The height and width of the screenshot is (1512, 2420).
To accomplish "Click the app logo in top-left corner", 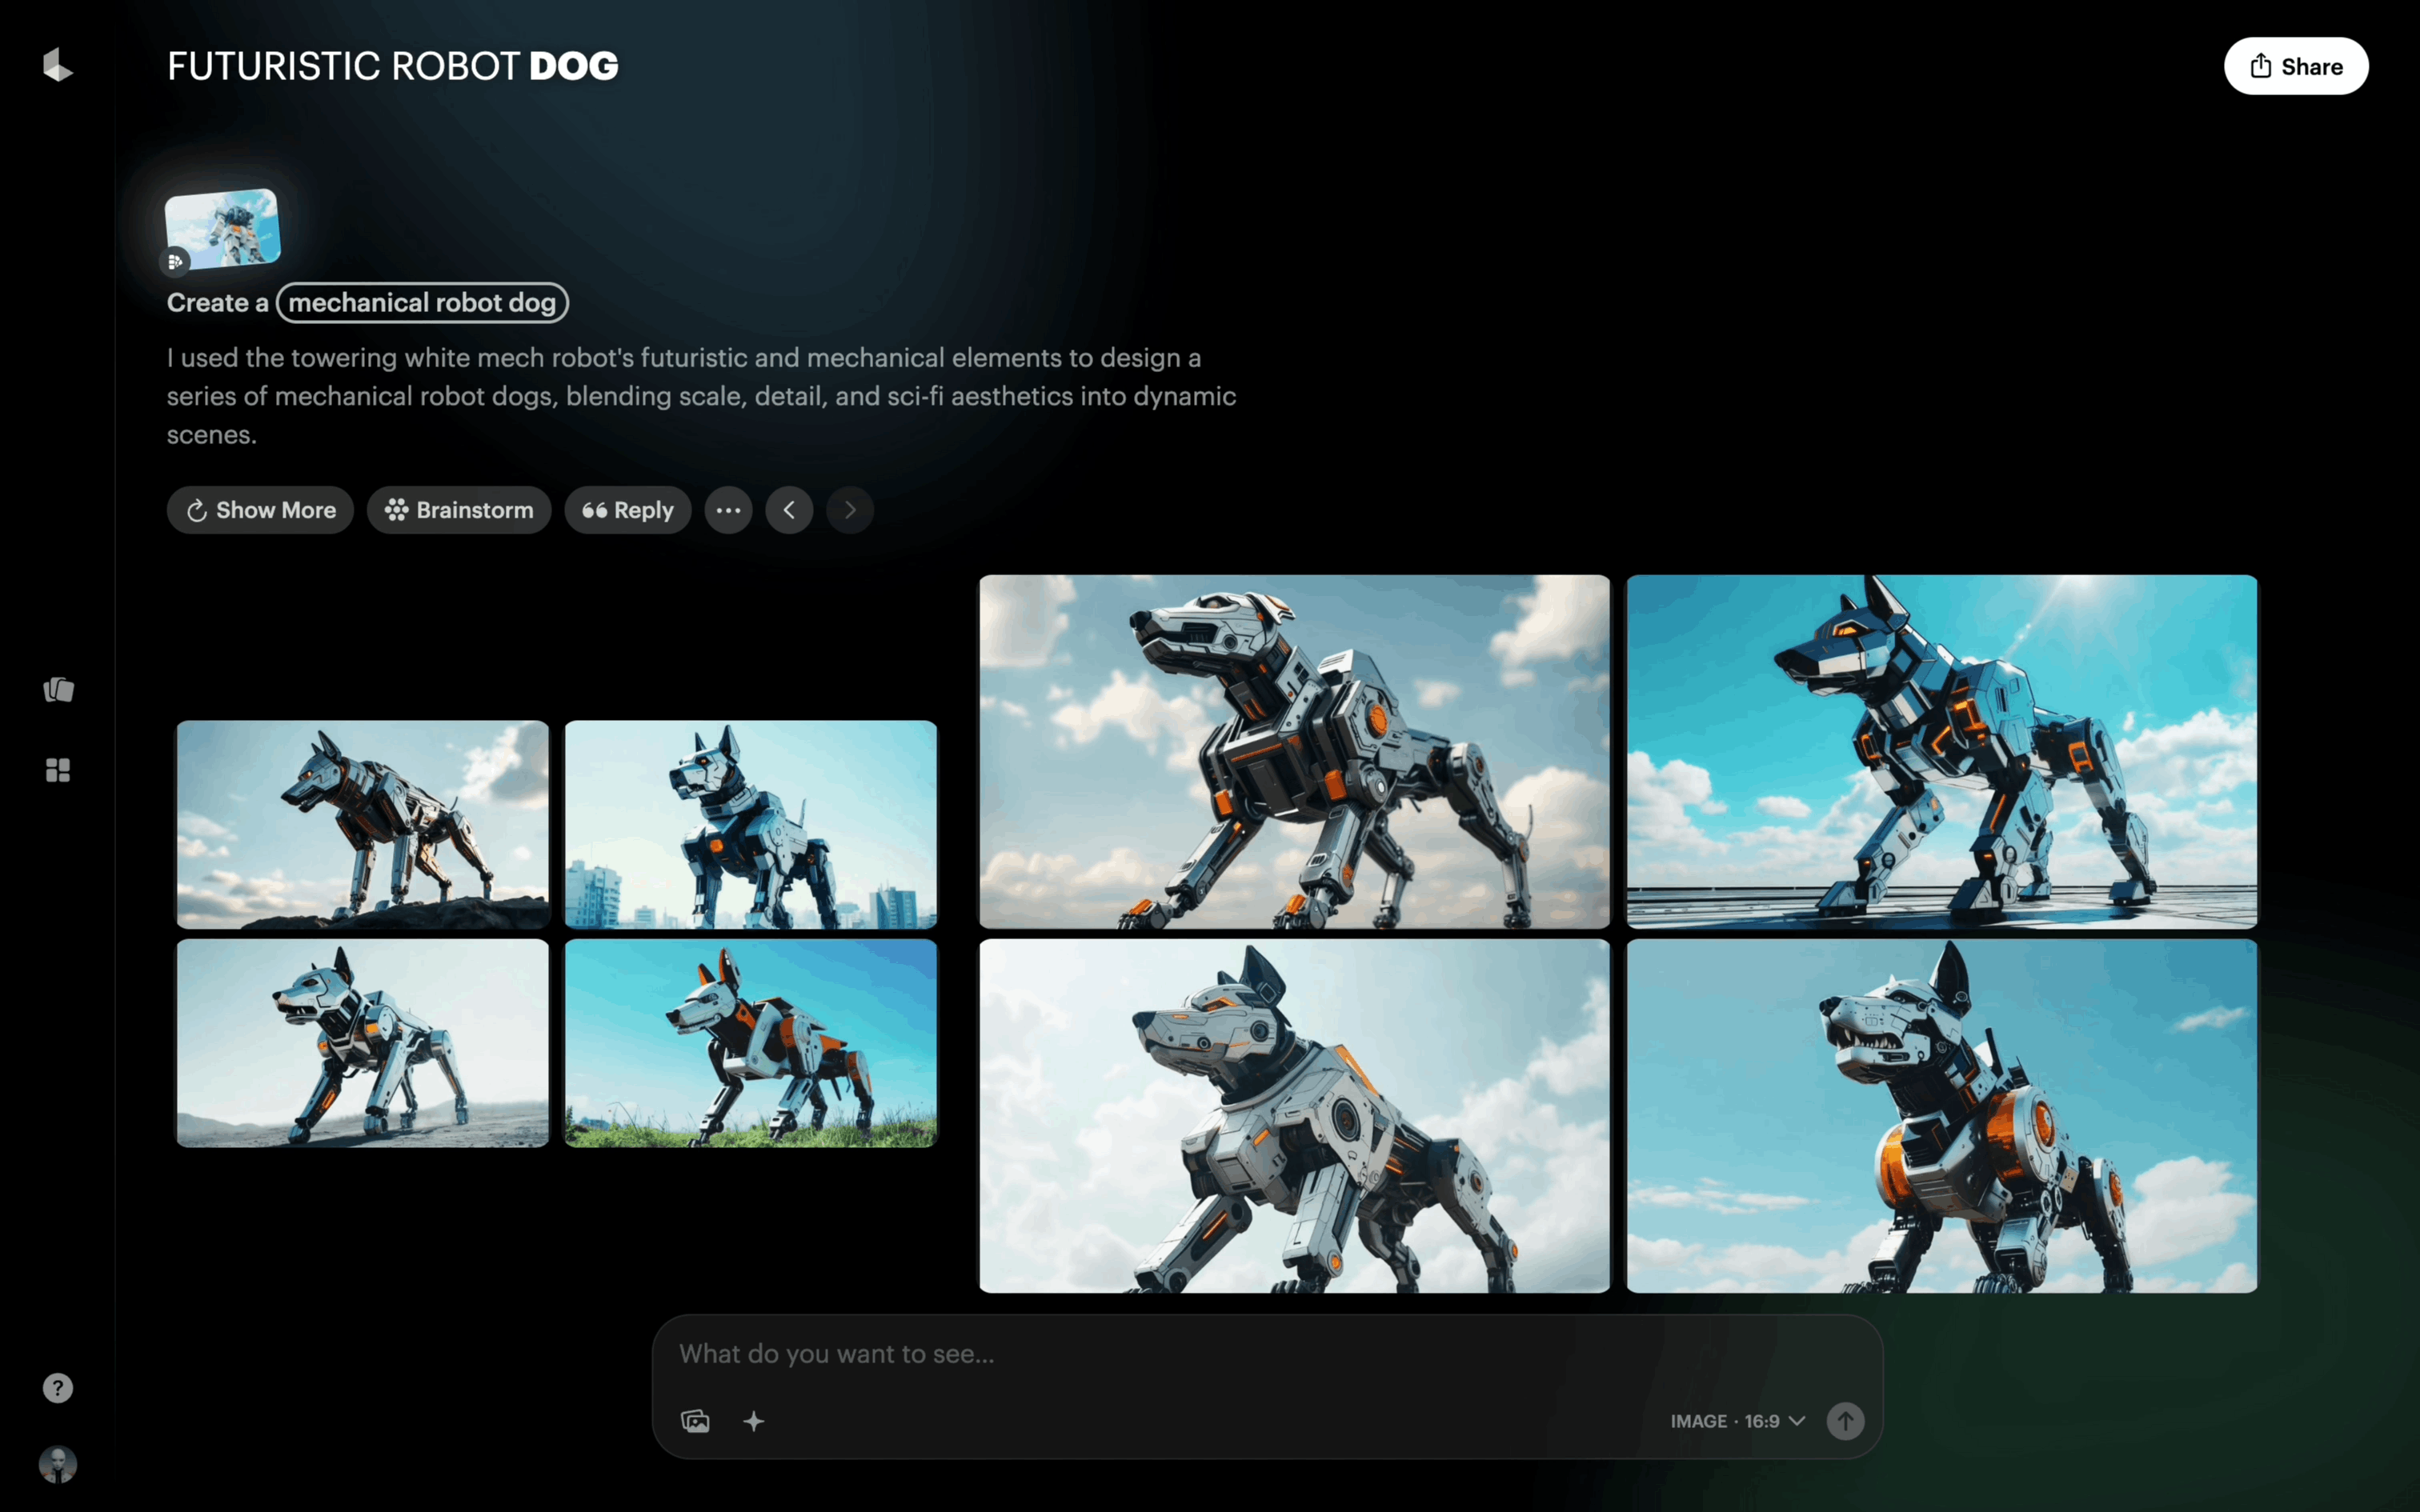I will coord(58,66).
